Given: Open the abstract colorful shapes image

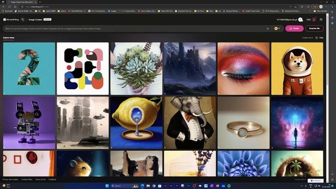Looking at the screenshot, I should pos(83,69).
